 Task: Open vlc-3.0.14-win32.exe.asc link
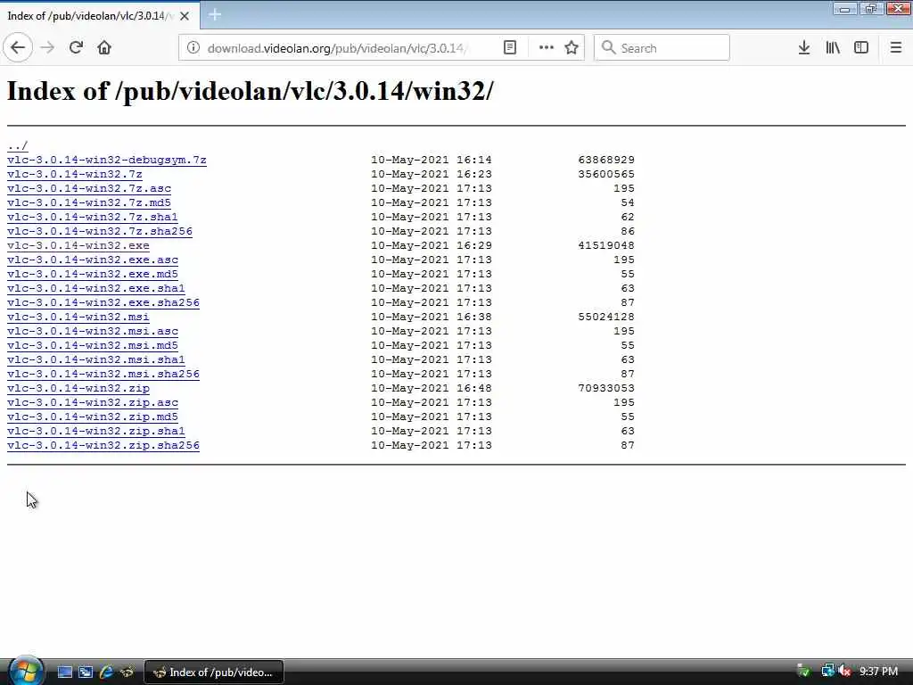tap(93, 260)
